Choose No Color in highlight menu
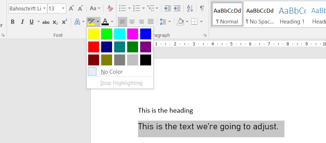The image size is (326, 143). click(x=120, y=72)
